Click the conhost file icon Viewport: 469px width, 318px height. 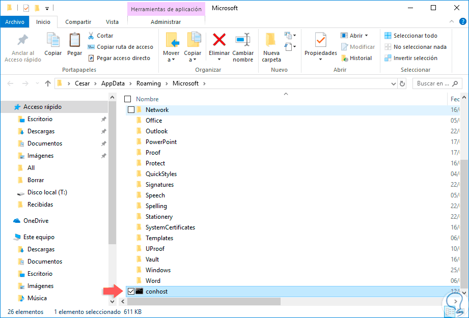click(139, 291)
